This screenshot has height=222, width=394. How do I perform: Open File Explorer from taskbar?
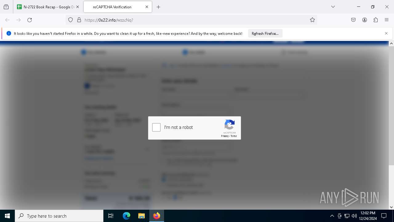click(141, 216)
